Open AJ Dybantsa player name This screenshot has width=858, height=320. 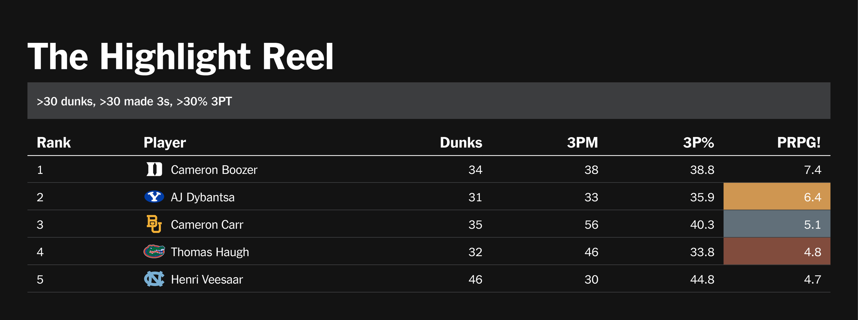coord(202,197)
